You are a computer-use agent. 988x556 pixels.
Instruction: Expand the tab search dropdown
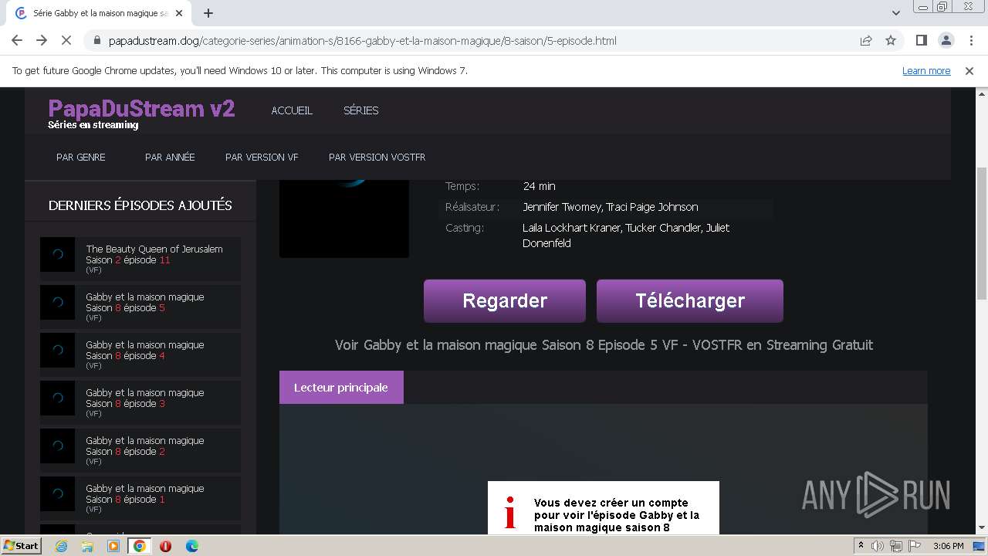[896, 13]
